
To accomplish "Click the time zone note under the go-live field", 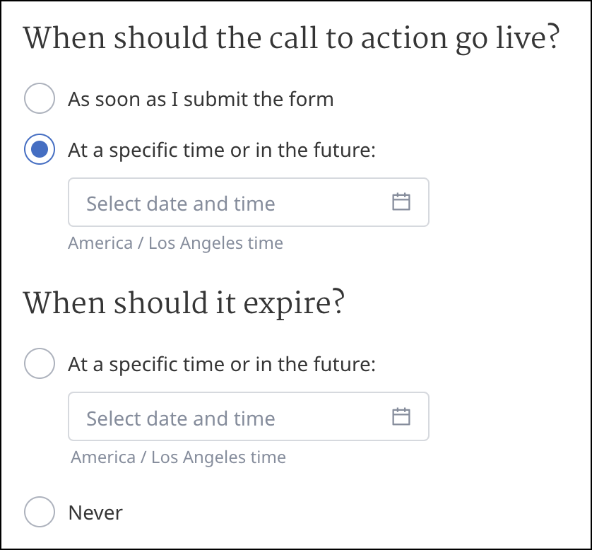I will (175, 243).
